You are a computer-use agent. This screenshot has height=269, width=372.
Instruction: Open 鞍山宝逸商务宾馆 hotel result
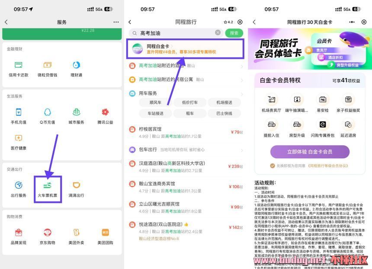[185, 187]
